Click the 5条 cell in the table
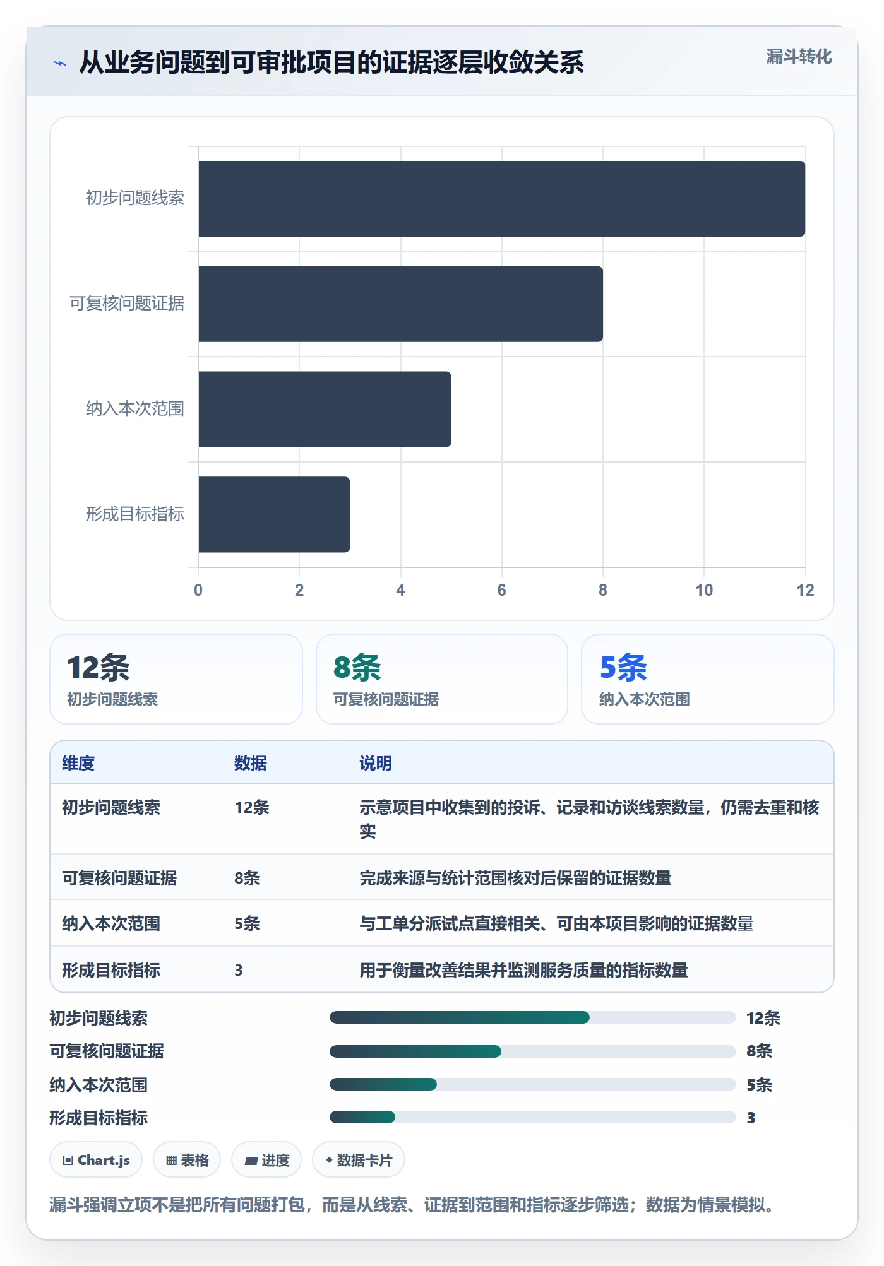 click(x=247, y=923)
